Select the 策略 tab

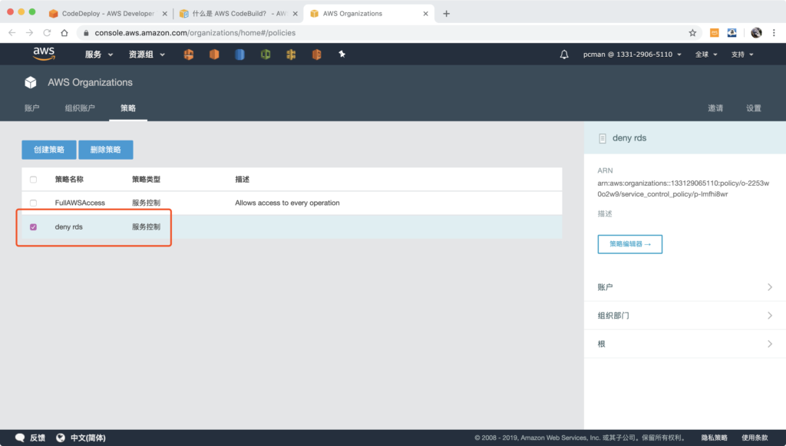[128, 107]
